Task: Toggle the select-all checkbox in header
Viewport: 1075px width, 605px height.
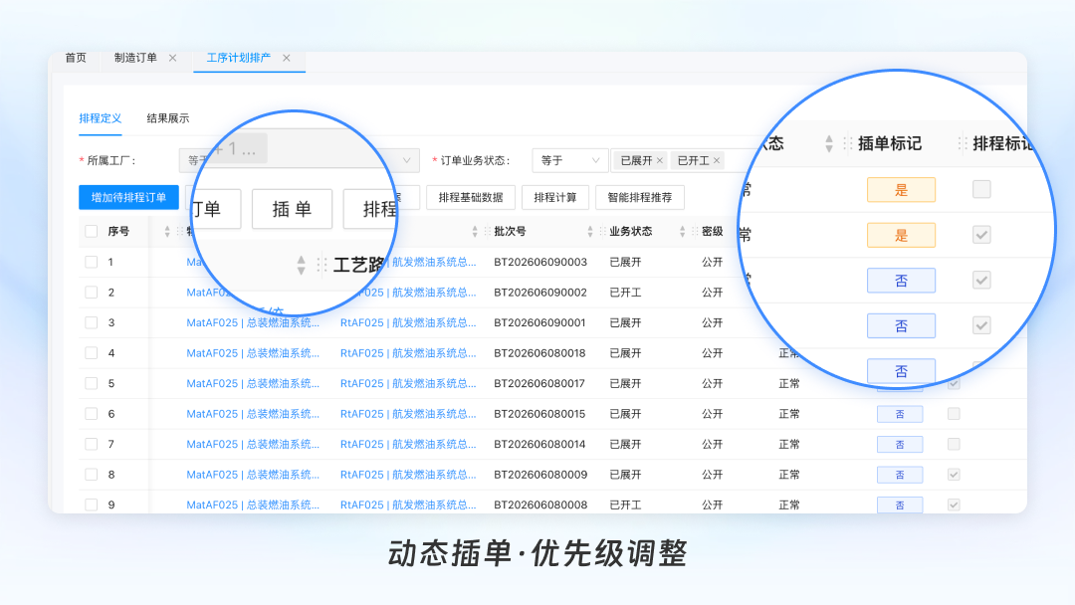Action: click(92, 232)
